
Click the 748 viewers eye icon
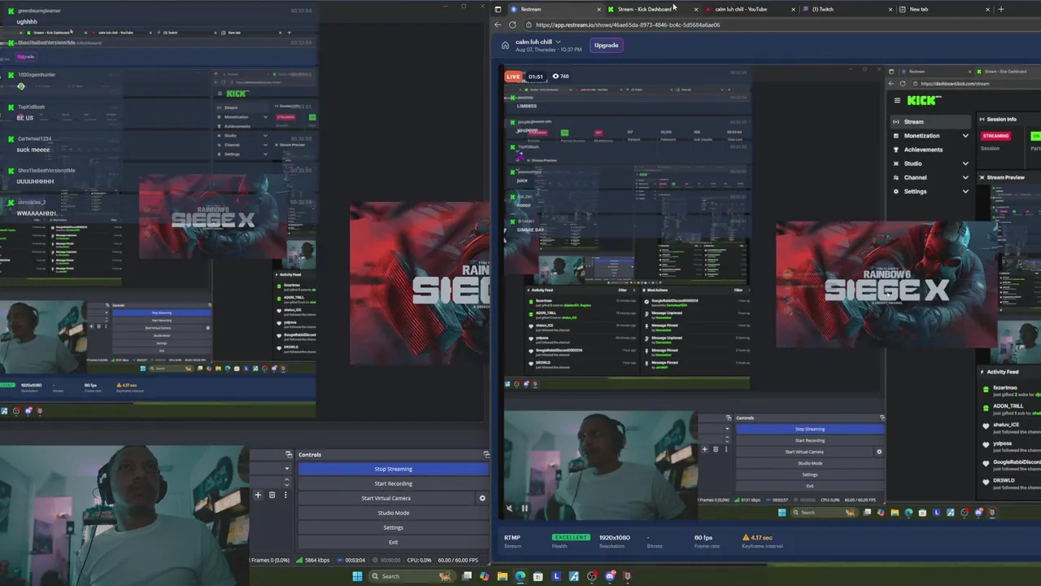click(x=555, y=77)
